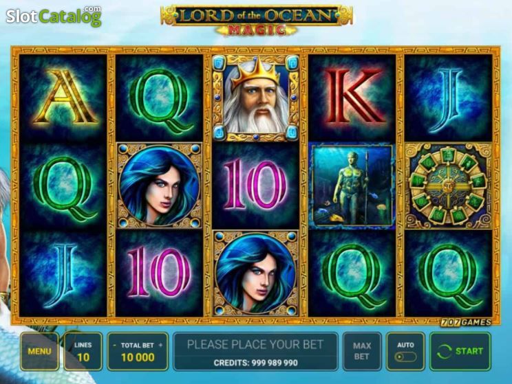Click the credits message display panel

pos(255,352)
